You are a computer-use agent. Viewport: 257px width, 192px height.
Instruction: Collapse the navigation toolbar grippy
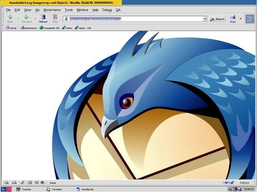2,19
